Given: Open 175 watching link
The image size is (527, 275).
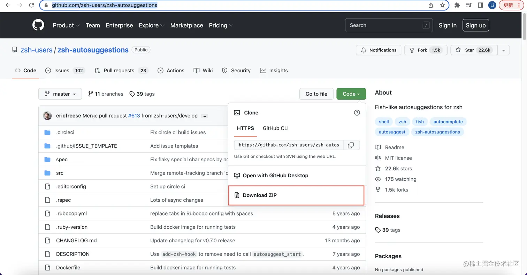Looking at the screenshot, I should coord(396,179).
